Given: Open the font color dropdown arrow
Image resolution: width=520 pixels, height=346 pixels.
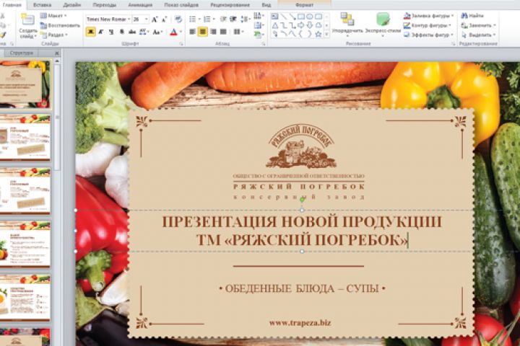Looking at the screenshot, I should pos(181,32).
